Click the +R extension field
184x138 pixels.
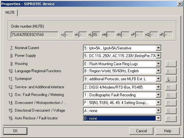point(168,35)
